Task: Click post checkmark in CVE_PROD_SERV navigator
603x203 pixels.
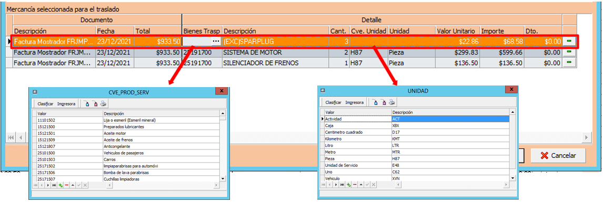Action: click(x=79, y=185)
